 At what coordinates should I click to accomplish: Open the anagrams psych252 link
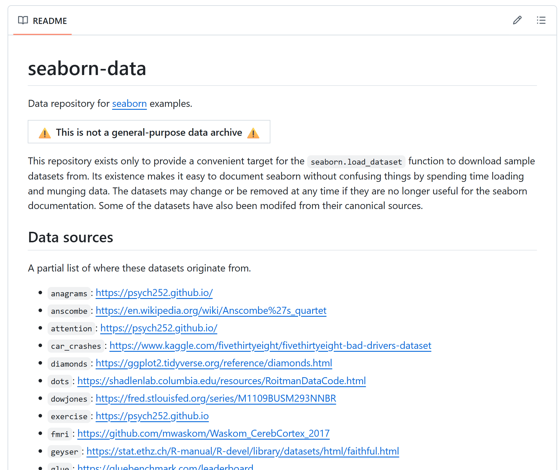pos(154,293)
